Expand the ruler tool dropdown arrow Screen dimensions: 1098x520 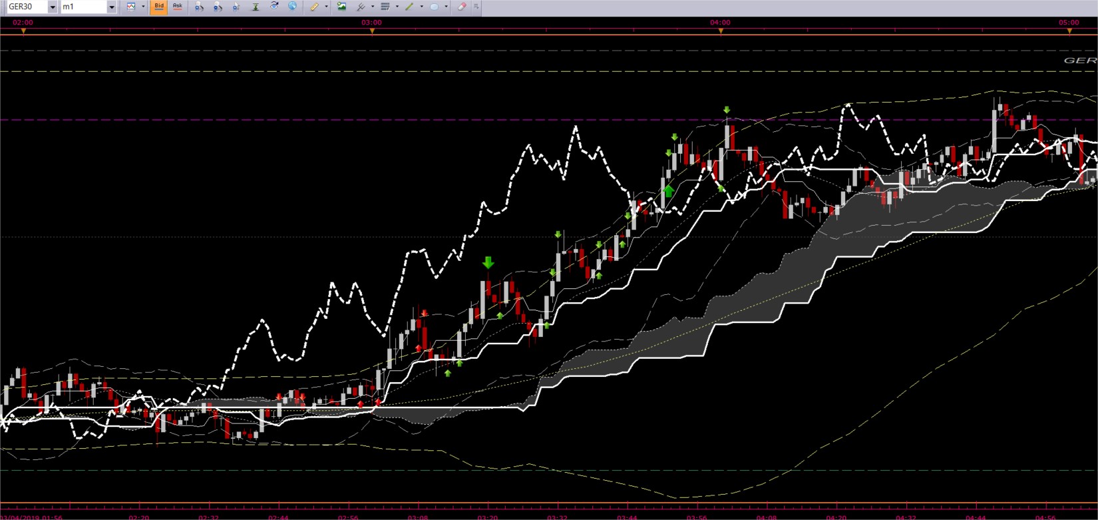pos(326,7)
